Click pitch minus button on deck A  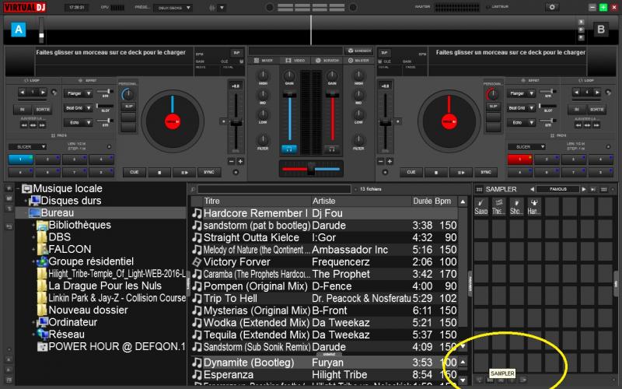coord(231,161)
